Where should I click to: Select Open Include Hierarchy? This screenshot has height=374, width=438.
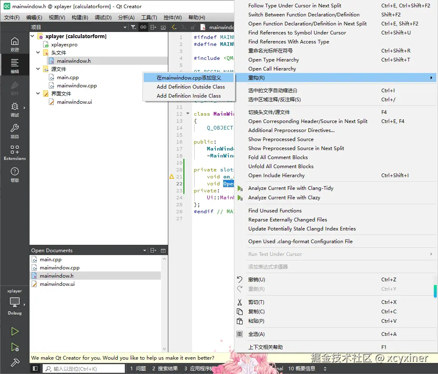coord(336,175)
